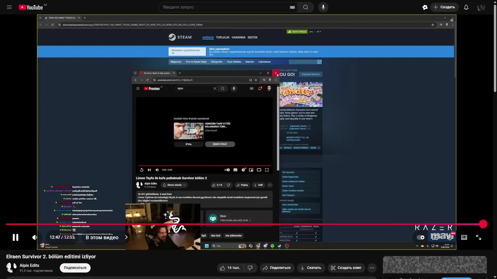This screenshot has width=497, height=279.
Task: Click İPTAL in recorded player
Action: pyautogui.click(x=189, y=144)
